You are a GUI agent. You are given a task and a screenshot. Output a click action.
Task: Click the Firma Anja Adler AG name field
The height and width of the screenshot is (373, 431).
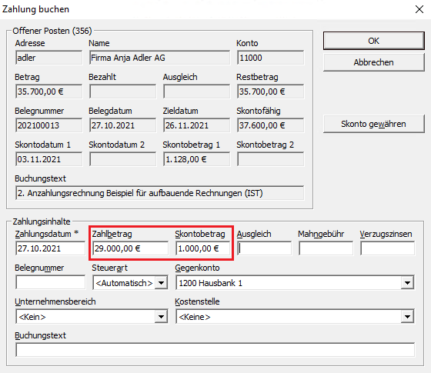pos(159,58)
